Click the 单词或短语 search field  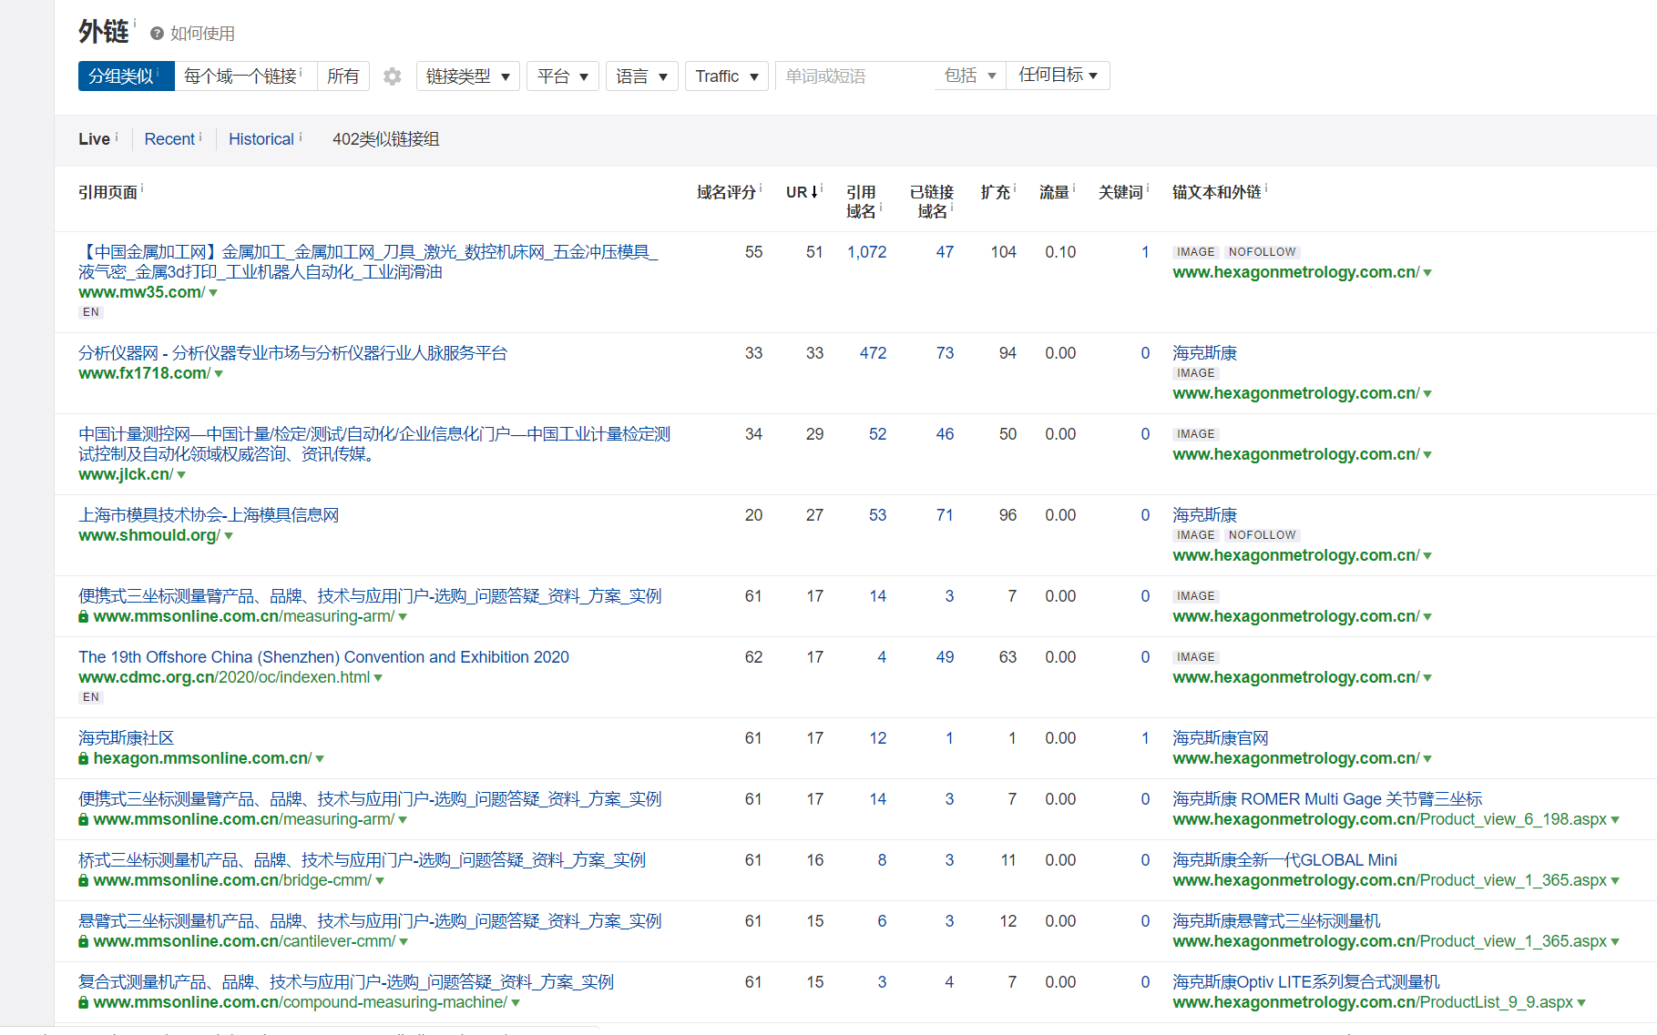854,76
